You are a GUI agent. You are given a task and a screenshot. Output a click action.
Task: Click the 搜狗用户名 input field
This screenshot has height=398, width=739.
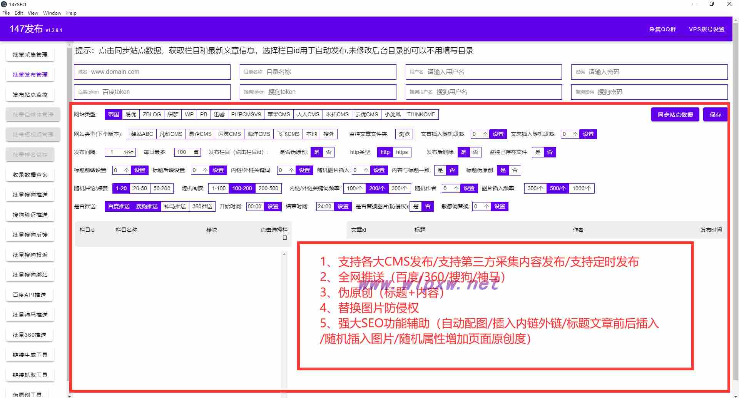[484, 92]
